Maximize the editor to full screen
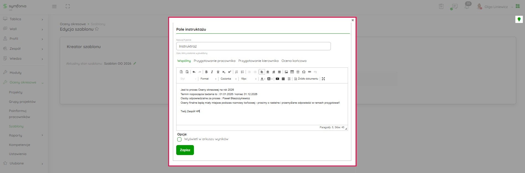The width and height of the screenshot is (525, 173). [x=323, y=79]
